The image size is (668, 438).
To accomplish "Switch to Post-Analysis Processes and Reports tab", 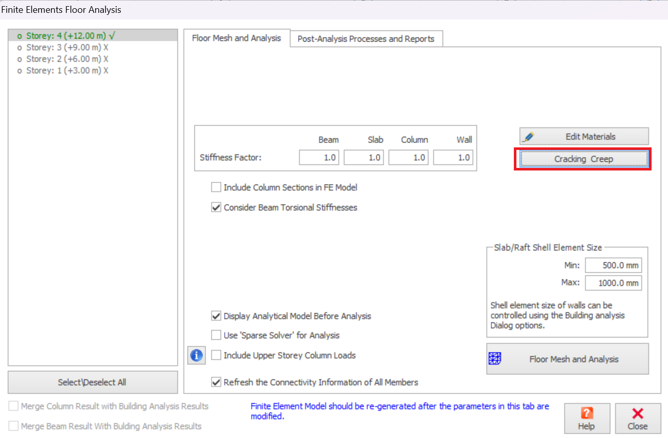I will pos(366,39).
